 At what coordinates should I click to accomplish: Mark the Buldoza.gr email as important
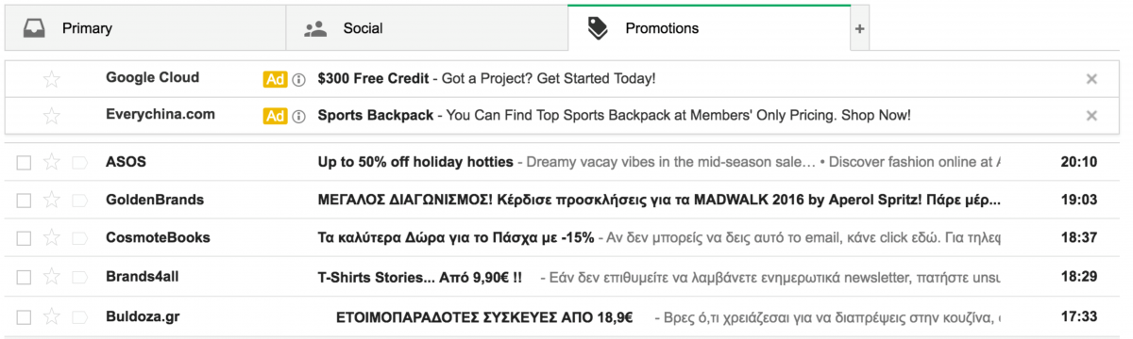coord(79,316)
